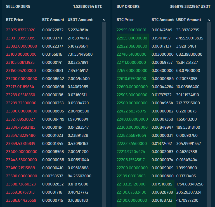This screenshot has width=215, height=207.
Task: Select sell order priced 23100.00000000
Action: pyautogui.click(x=54, y=54)
